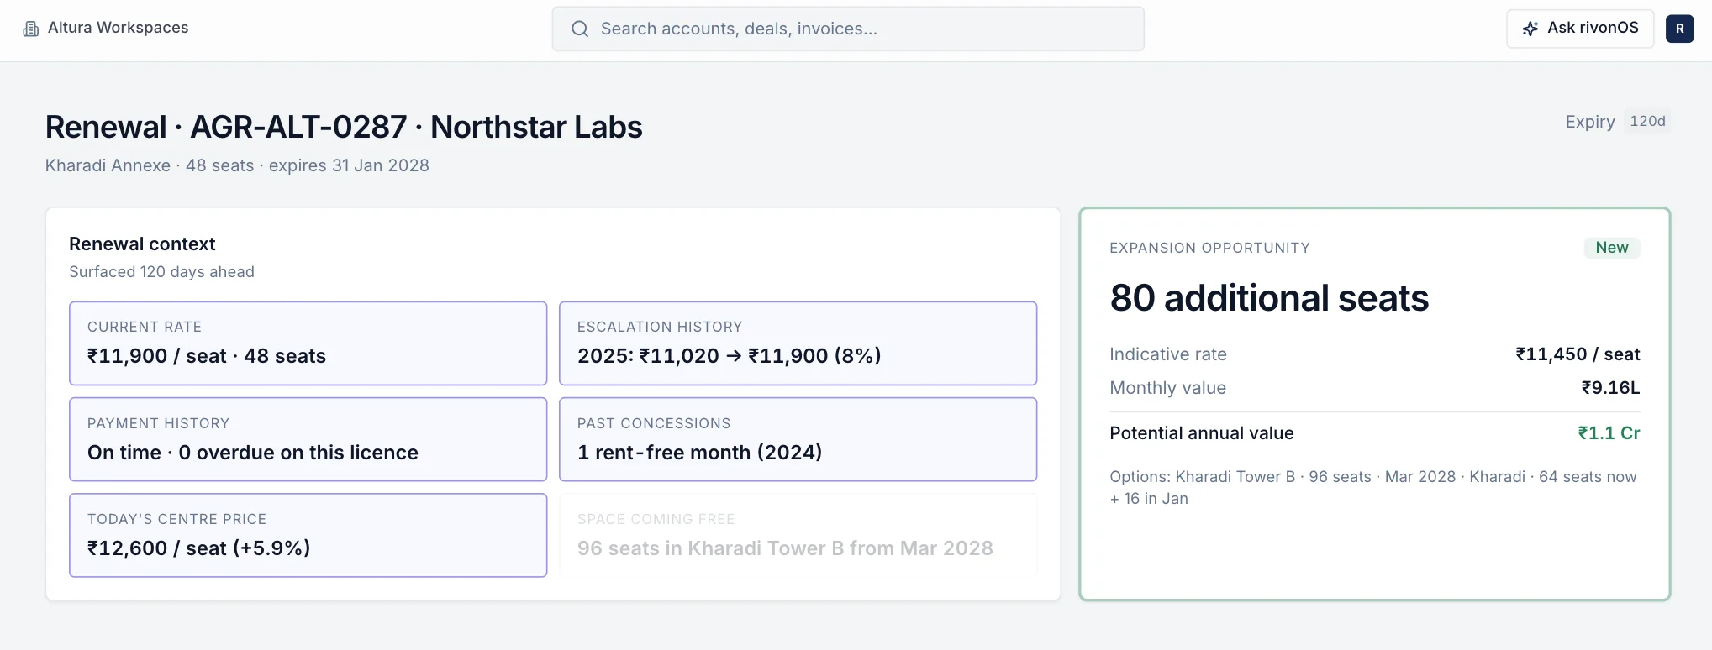Open the R user avatar

[1679, 29]
